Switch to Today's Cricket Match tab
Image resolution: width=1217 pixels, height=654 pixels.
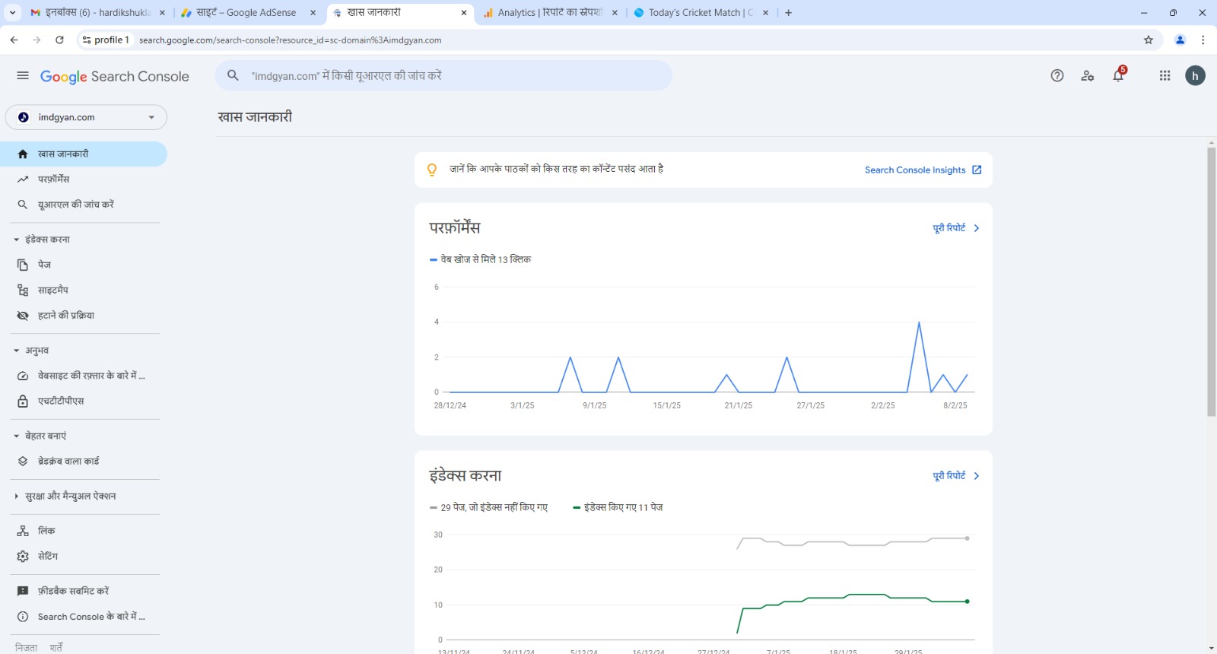pyautogui.click(x=700, y=13)
